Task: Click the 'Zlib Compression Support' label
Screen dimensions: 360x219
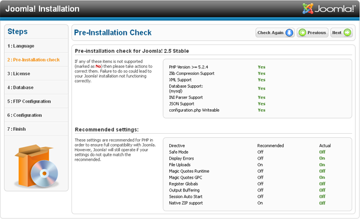Action: pos(191,73)
